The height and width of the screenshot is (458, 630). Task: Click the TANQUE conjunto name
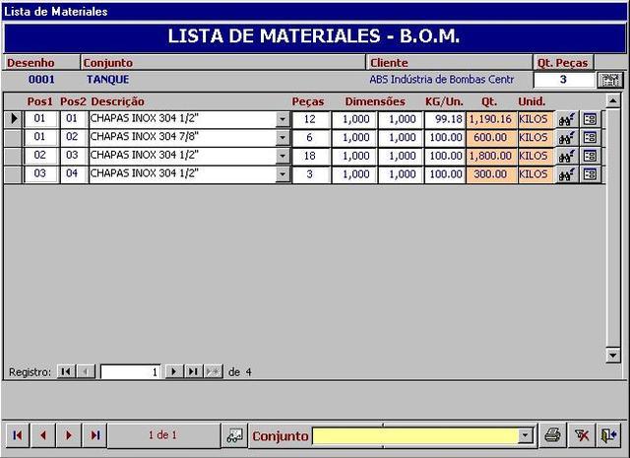click(x=107, y=80)
